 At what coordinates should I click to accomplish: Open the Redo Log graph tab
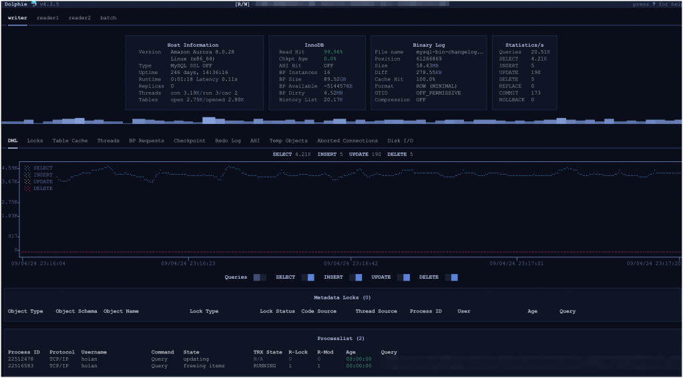click(228, 141)
